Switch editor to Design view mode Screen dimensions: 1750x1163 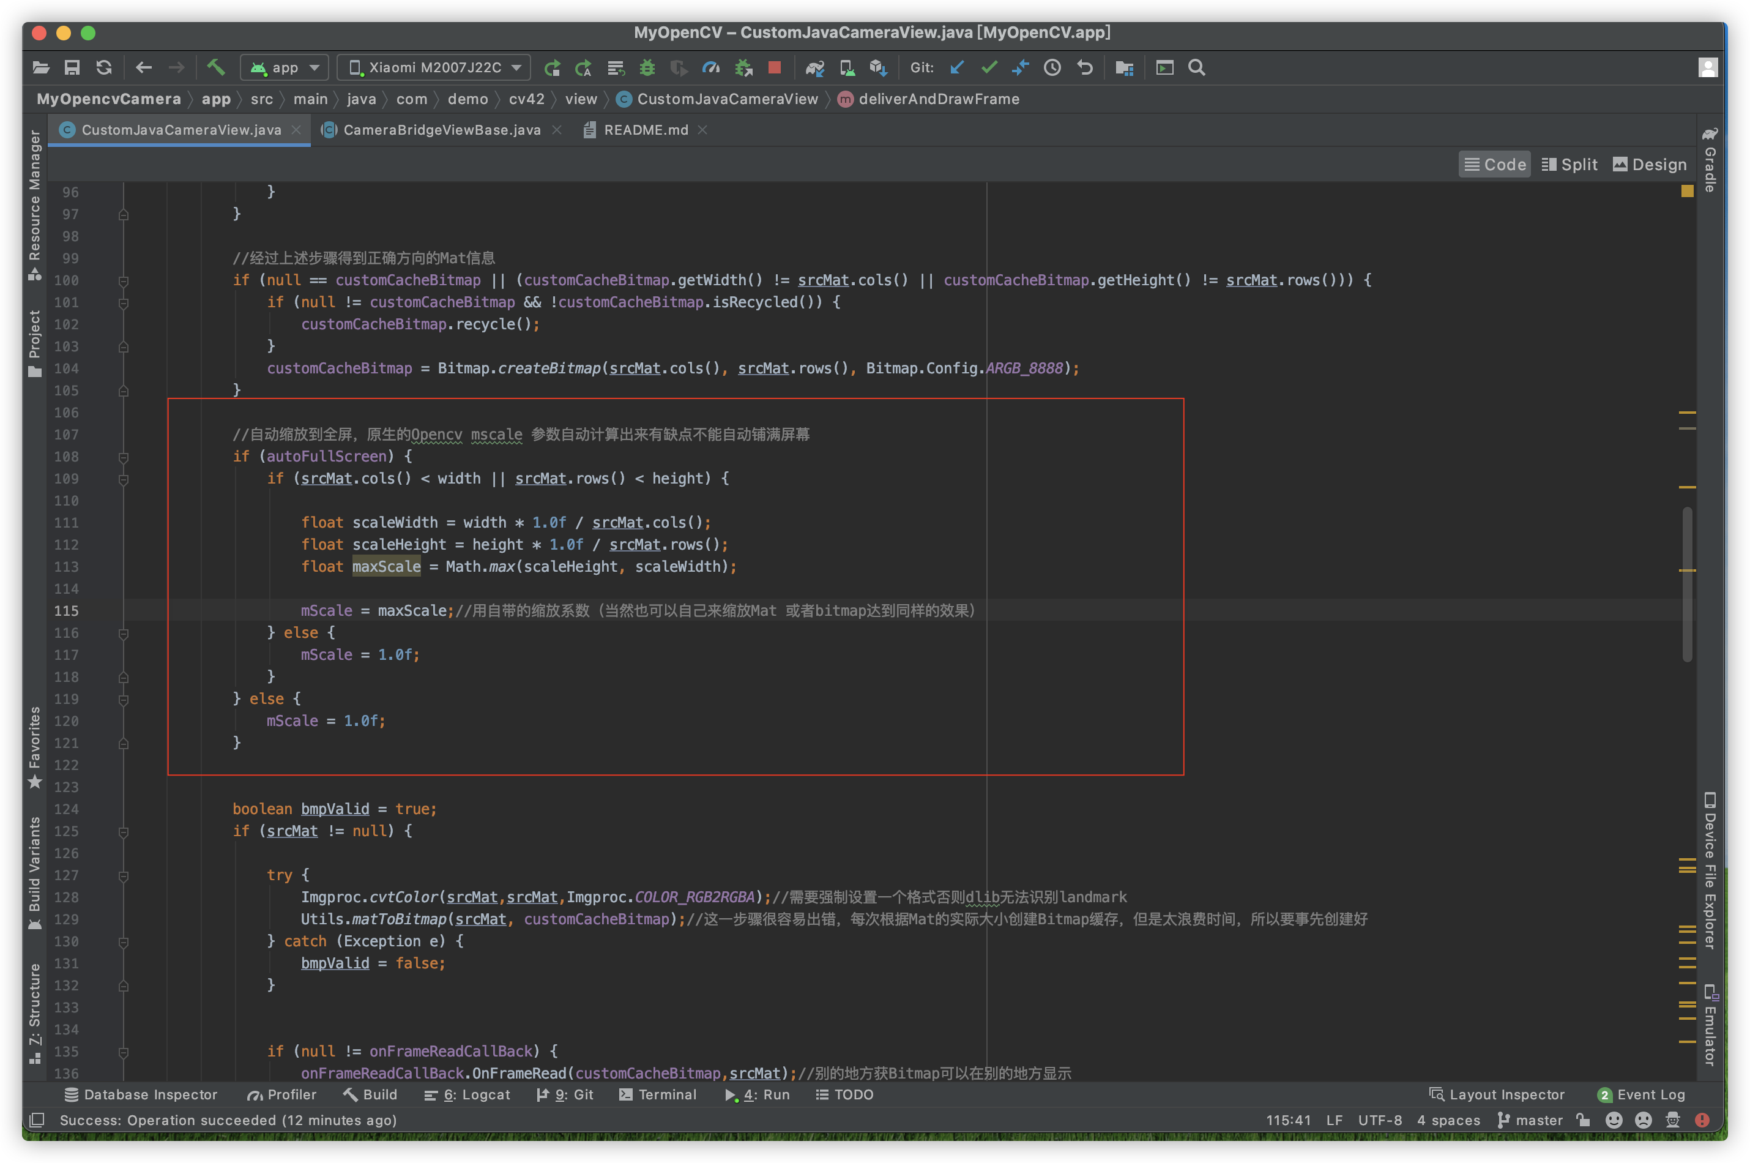coord(1649,165)
